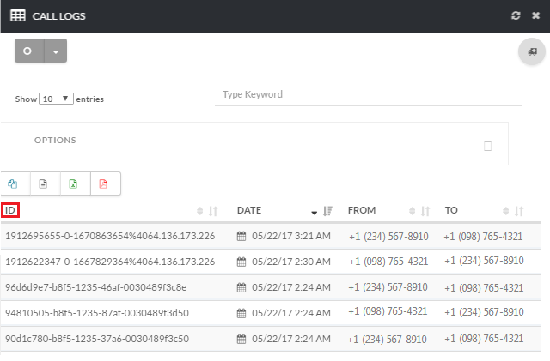
Task: Open call ID 96d6d9e7-b8f5-1235-46af-0030489f3c8e
Action: pyautogui.click(x=96, y=287)
